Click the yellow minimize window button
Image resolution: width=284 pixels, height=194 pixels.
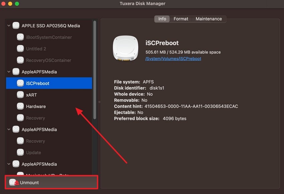pos(10,4)
